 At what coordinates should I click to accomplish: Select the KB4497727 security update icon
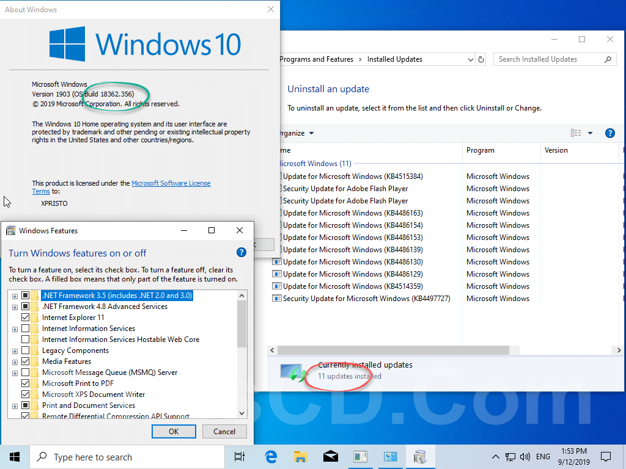[276, 298]
